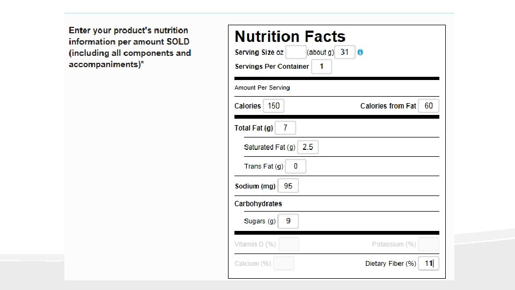Select the Saturated Fat field

[307, 147]
